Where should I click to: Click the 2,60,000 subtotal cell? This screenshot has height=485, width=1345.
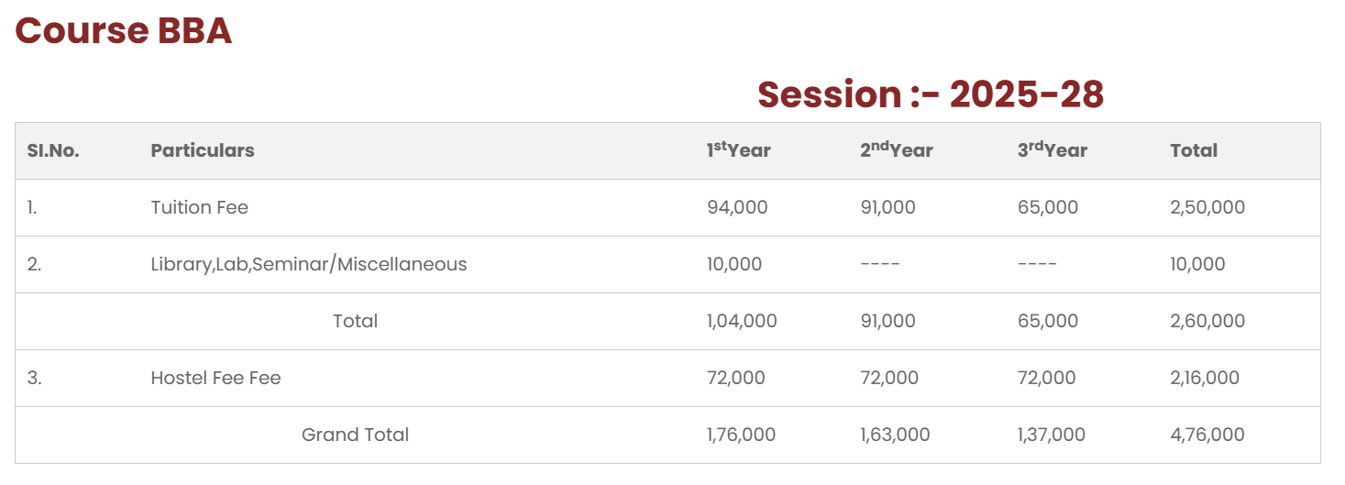[x=1207, y=322]
